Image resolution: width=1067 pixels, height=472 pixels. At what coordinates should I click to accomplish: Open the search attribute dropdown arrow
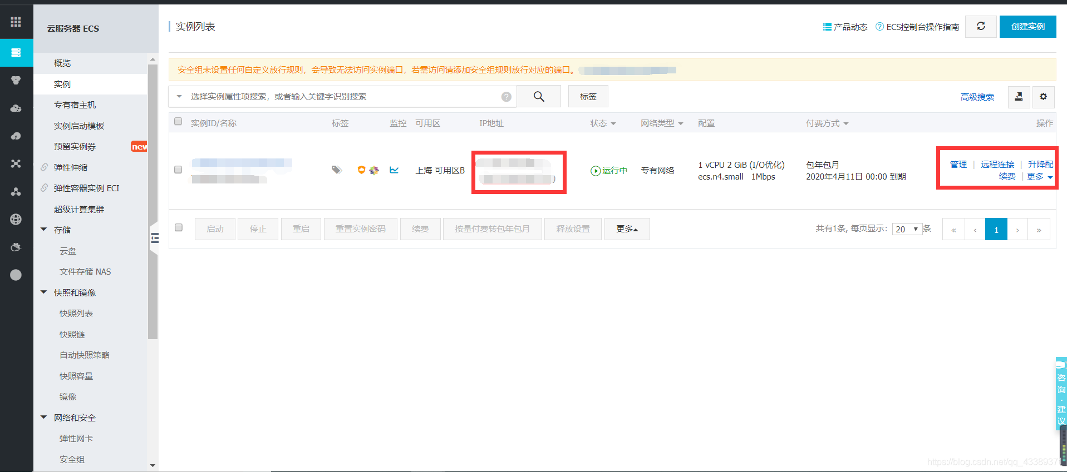tap(179, 96)
